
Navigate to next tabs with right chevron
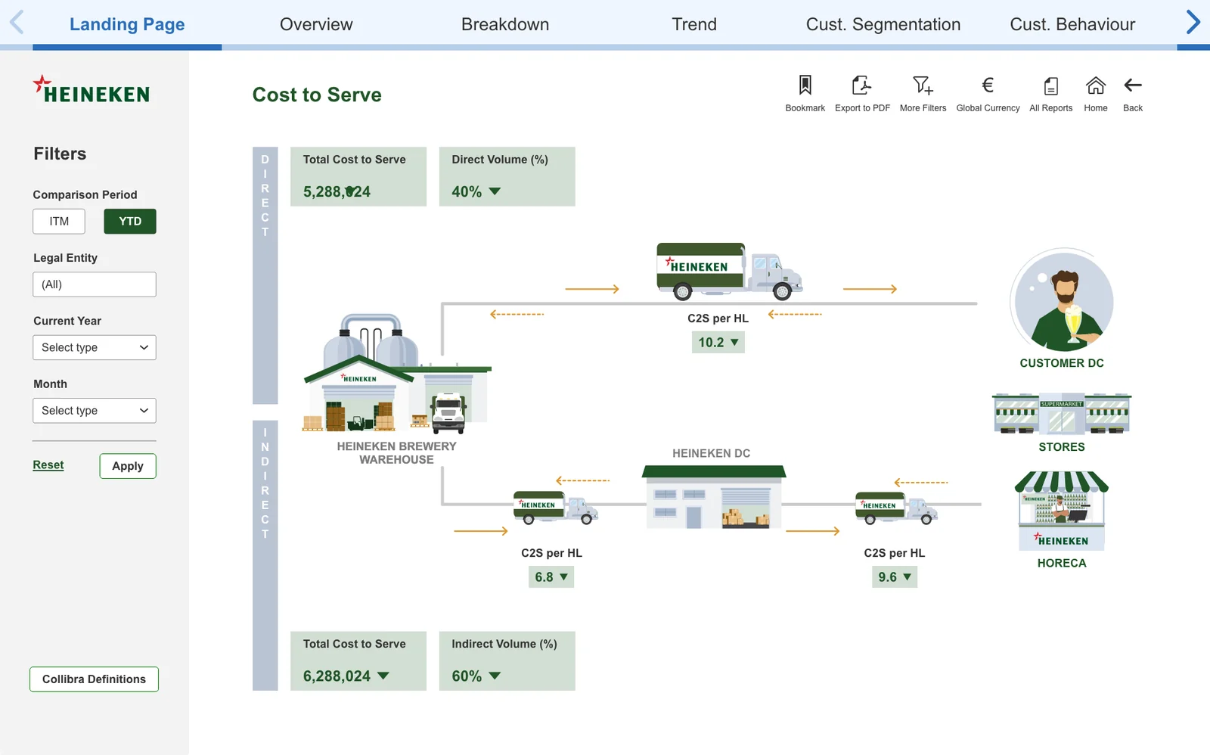point(1193,22)
